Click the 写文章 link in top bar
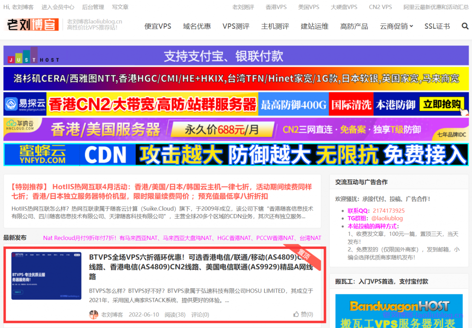 [x=120, y=7]
